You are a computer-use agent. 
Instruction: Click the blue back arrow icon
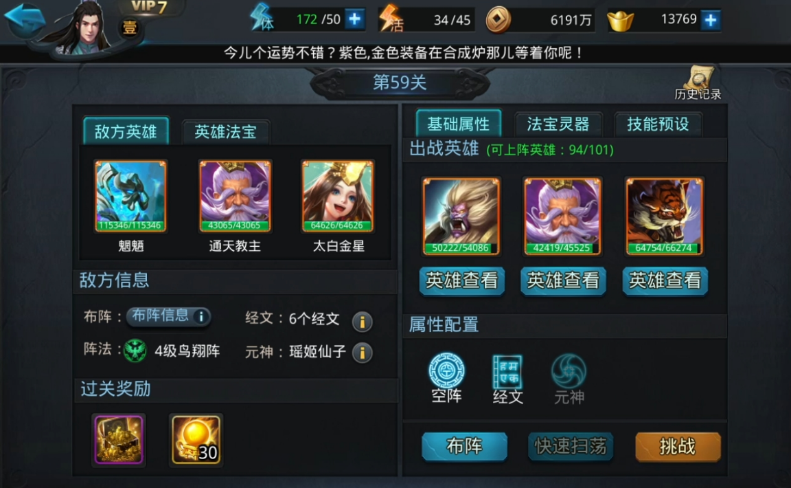click(25, 20)
